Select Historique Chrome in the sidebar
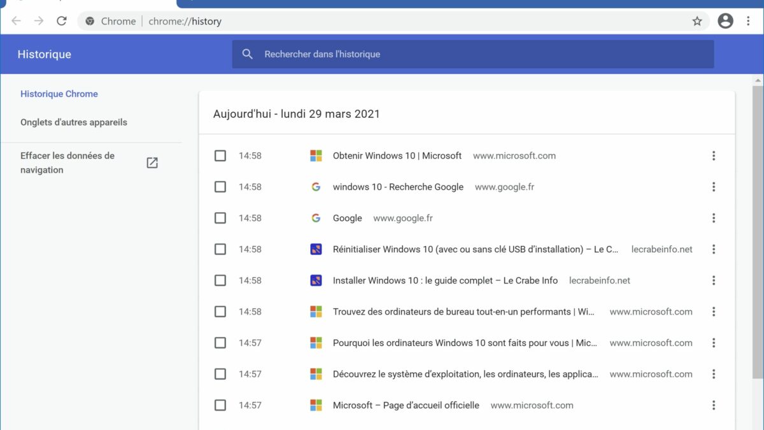 (59, 94)
